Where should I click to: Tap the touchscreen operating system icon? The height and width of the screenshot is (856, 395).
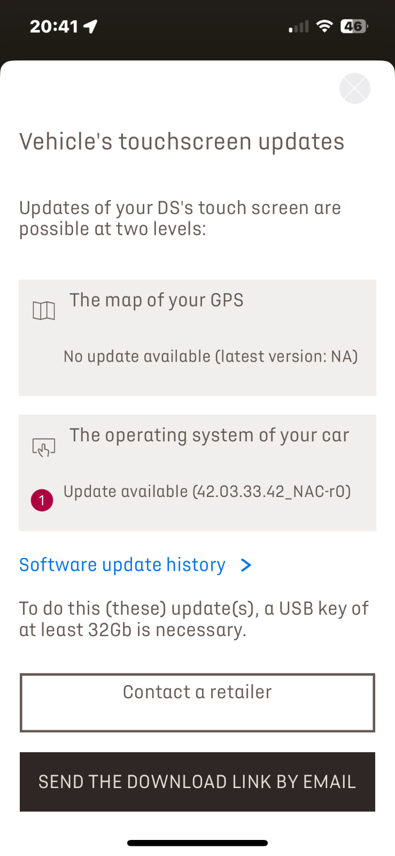[x=44, y=447]
